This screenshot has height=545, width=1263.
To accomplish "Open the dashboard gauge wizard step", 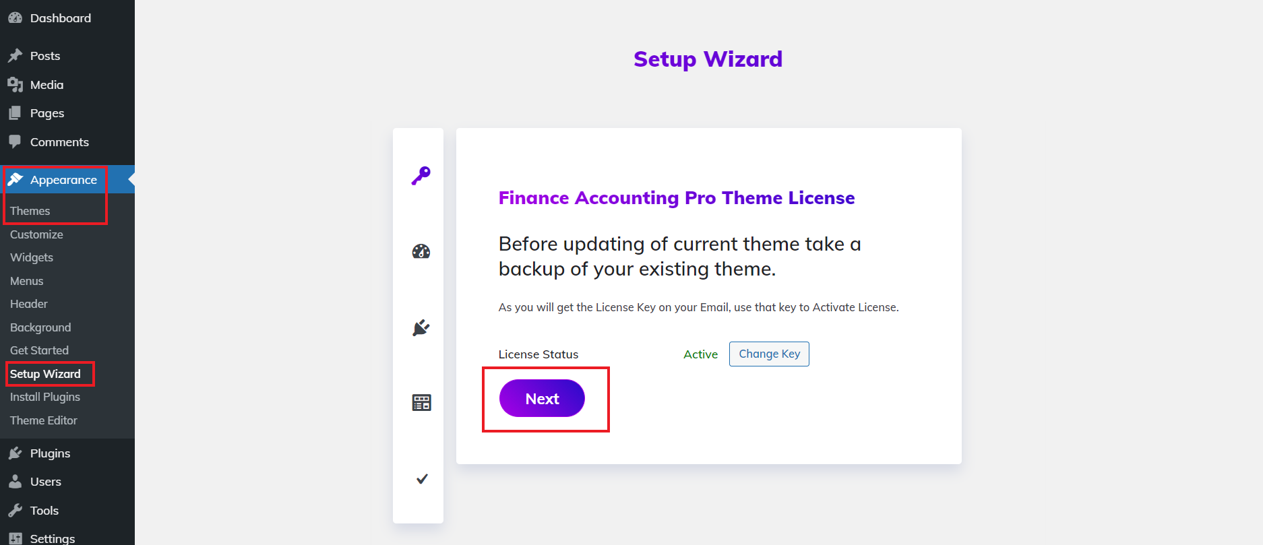I will (x=419, y=253).
